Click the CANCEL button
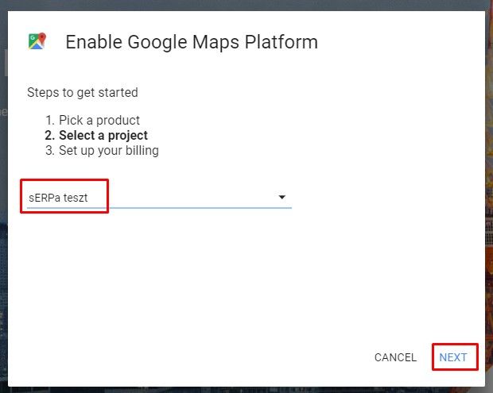This screenshot has height=393, width=493. coord(395,357)
